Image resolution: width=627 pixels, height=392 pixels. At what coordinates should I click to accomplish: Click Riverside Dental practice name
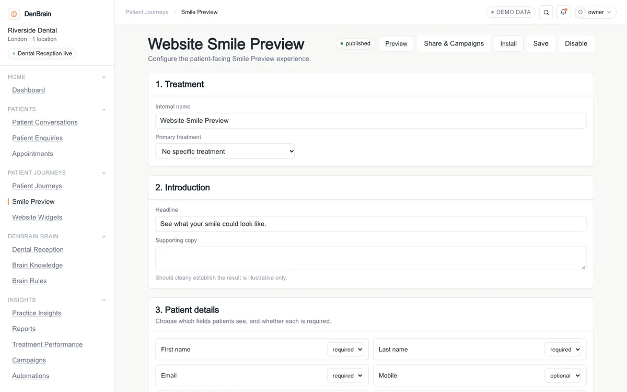tap(32, 30)
